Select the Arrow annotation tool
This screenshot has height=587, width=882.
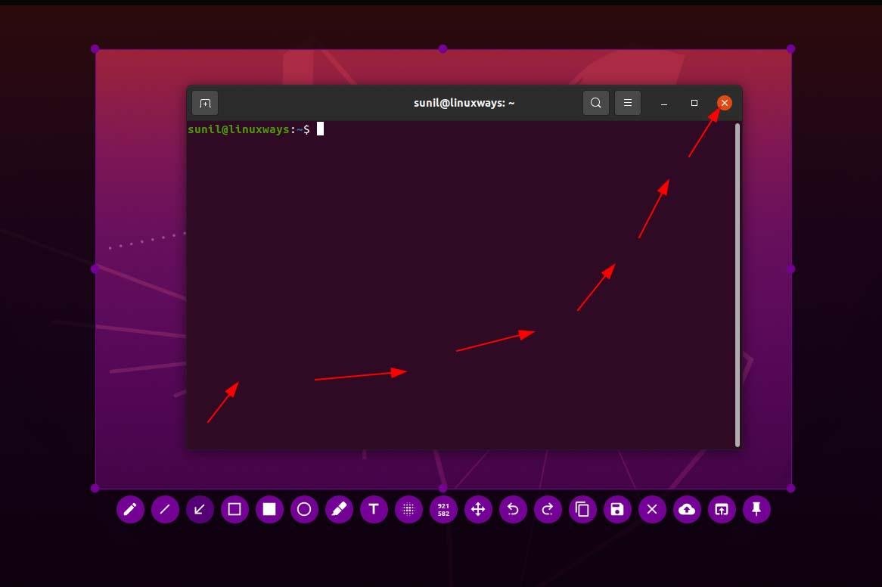(200, 510)
